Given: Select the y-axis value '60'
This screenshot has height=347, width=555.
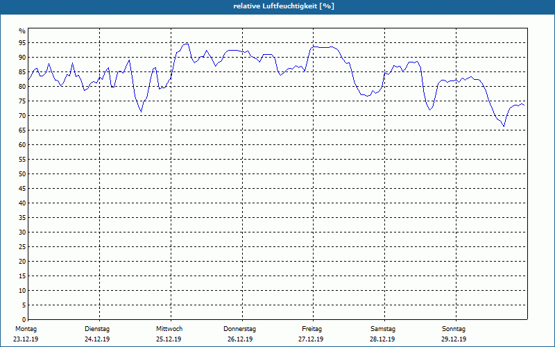Looking at the screenshot, I should click(x=22, y=145).
